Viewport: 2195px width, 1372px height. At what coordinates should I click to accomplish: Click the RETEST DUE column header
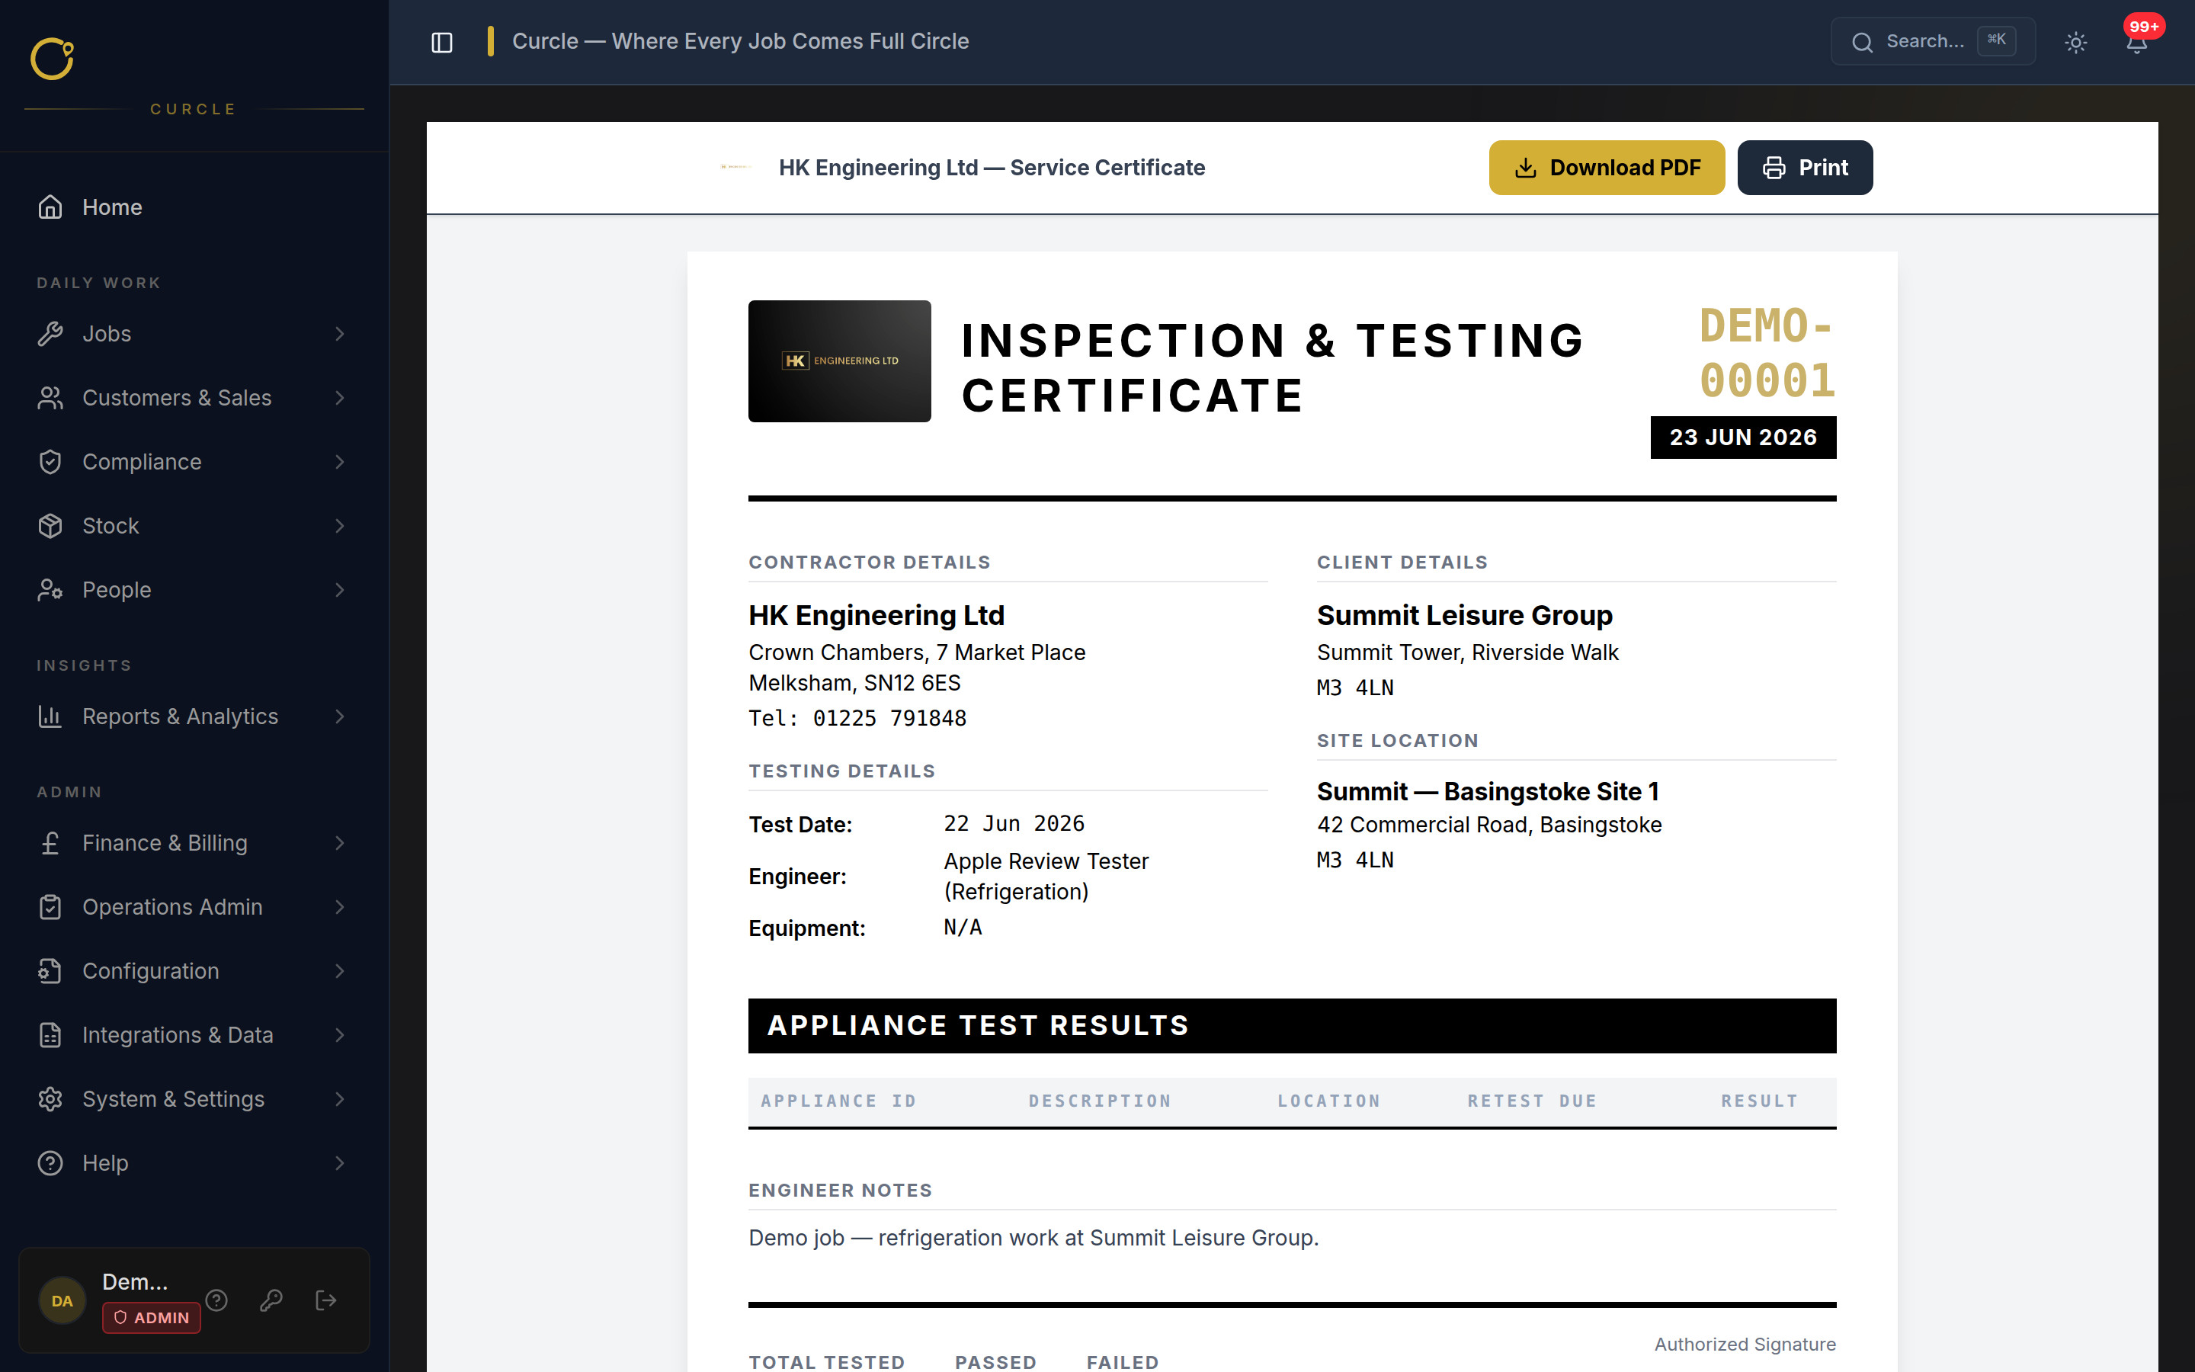1532,1101
